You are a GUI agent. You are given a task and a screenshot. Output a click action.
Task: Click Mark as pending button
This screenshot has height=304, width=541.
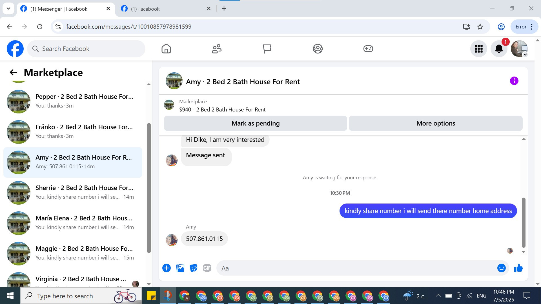[255, 123]
